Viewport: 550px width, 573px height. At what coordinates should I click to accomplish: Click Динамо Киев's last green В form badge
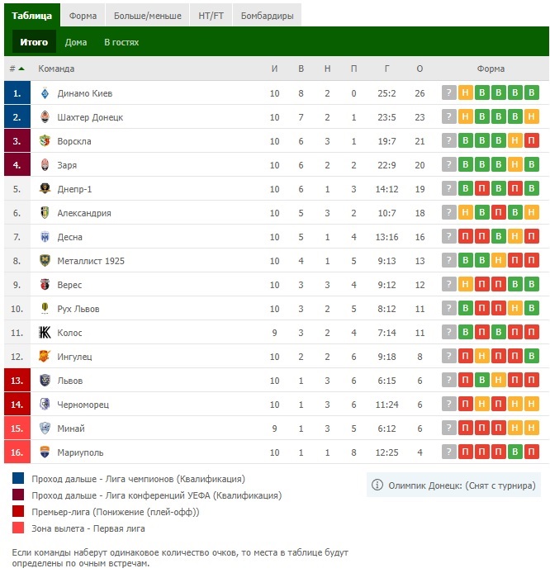[x=531, y=92]
